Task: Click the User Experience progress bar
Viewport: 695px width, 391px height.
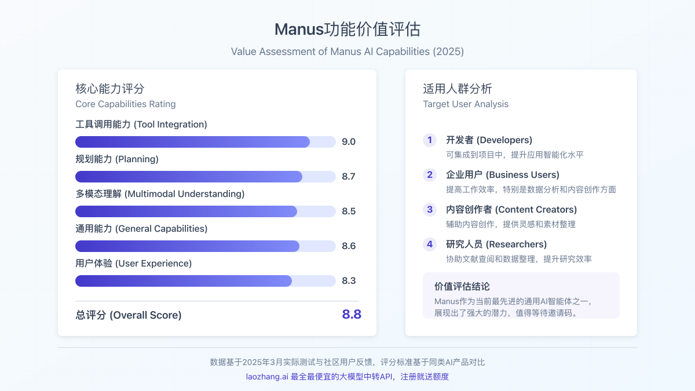Action: (x=206, y=281)
